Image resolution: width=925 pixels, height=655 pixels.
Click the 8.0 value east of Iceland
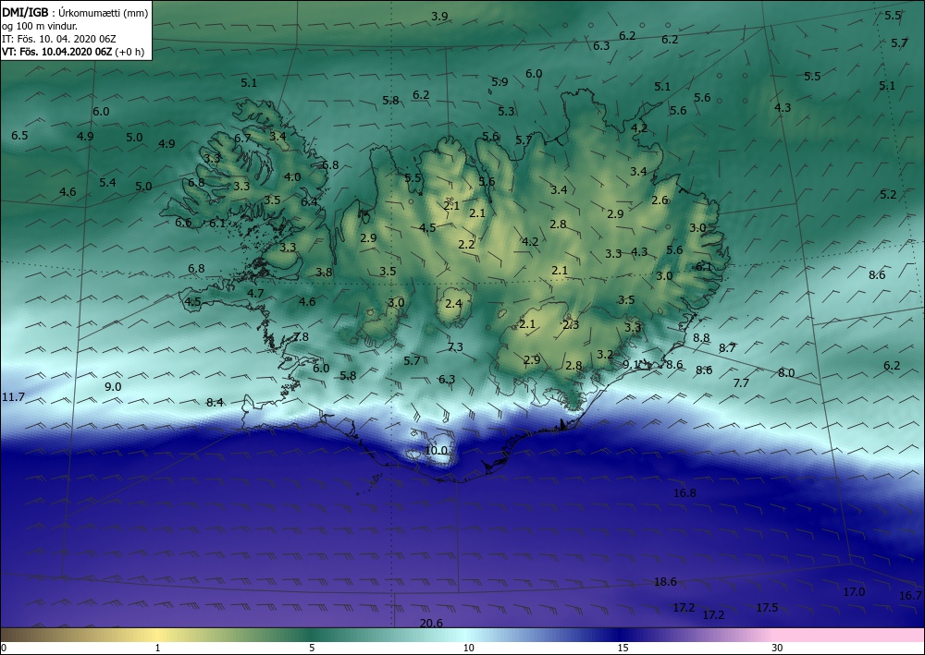[x=785, y=373]
